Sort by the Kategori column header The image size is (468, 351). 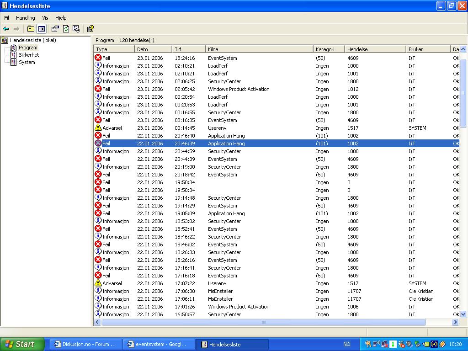329,49
